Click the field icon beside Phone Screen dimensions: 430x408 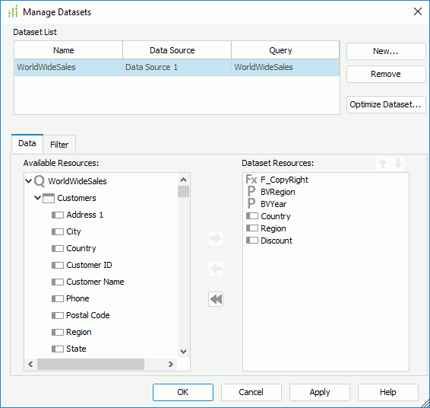58,298
